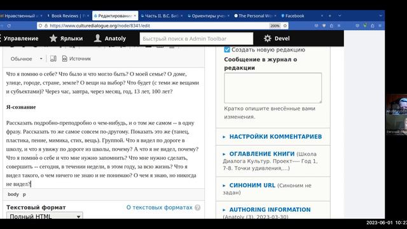The height and width of the screenshot is (229, 407).
Task: Focus the Admin Toolbar quick search field
Action: coord(197,39)
